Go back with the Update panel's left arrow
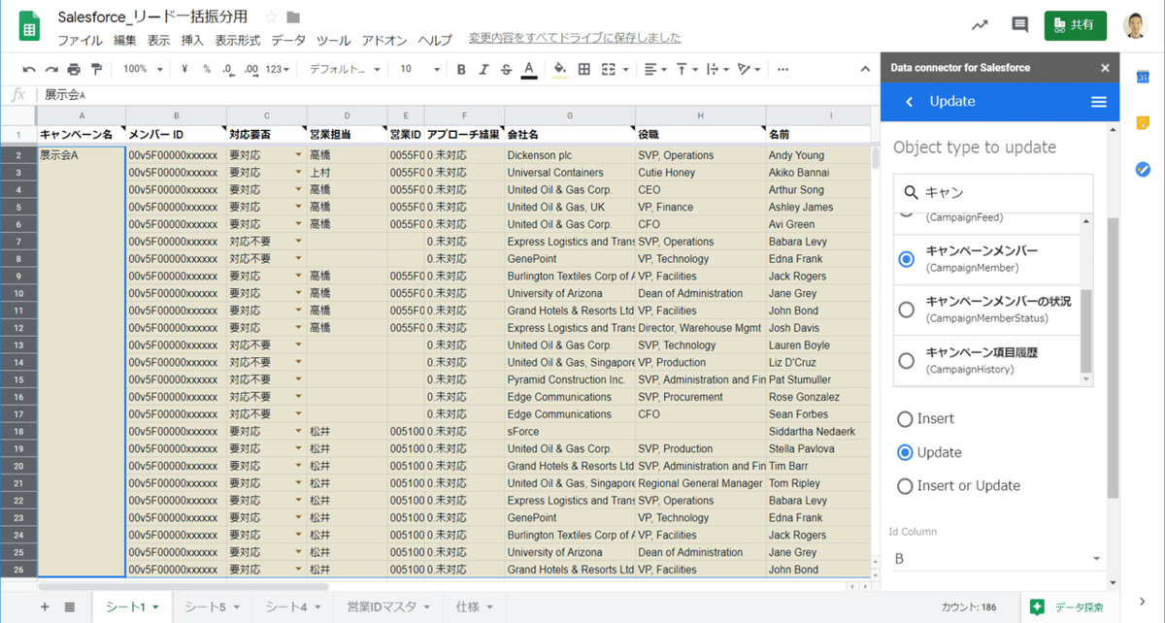Viewport: 1165px width, 623px height. [910, 102]
